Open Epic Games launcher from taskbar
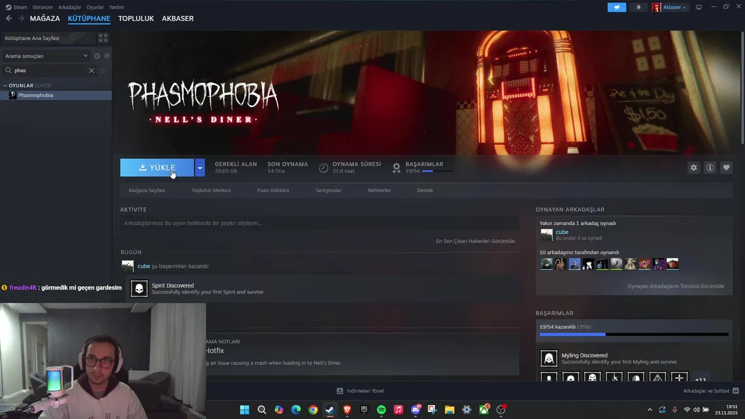This screenshot has height=419, width=745. (364, 410)
